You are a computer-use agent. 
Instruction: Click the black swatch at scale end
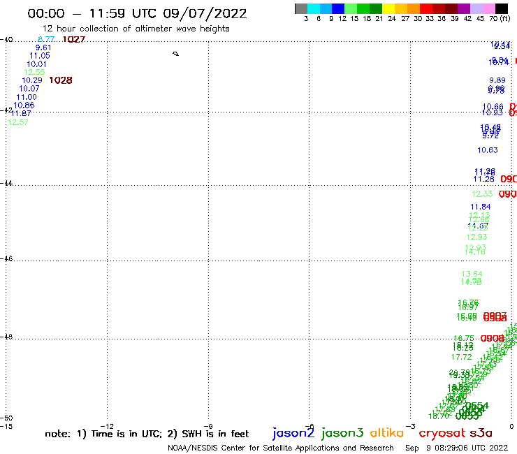coord(502,8)
